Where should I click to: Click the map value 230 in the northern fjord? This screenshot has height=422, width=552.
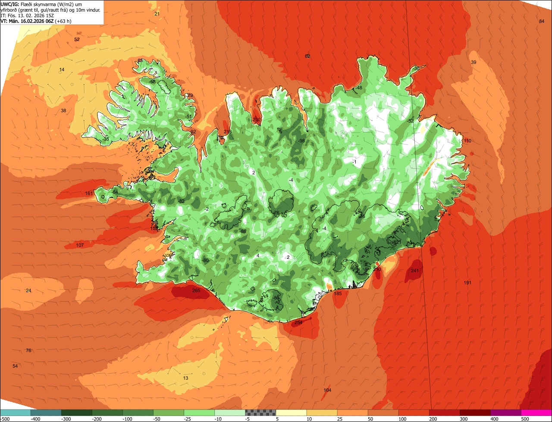tap(257, 120)
